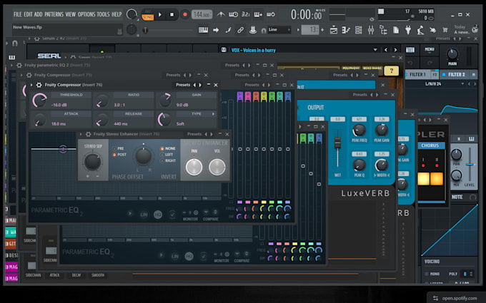Screen dimensions: 486x303
Task: Toggle loop recording icon
Action: tap(271, 14)
